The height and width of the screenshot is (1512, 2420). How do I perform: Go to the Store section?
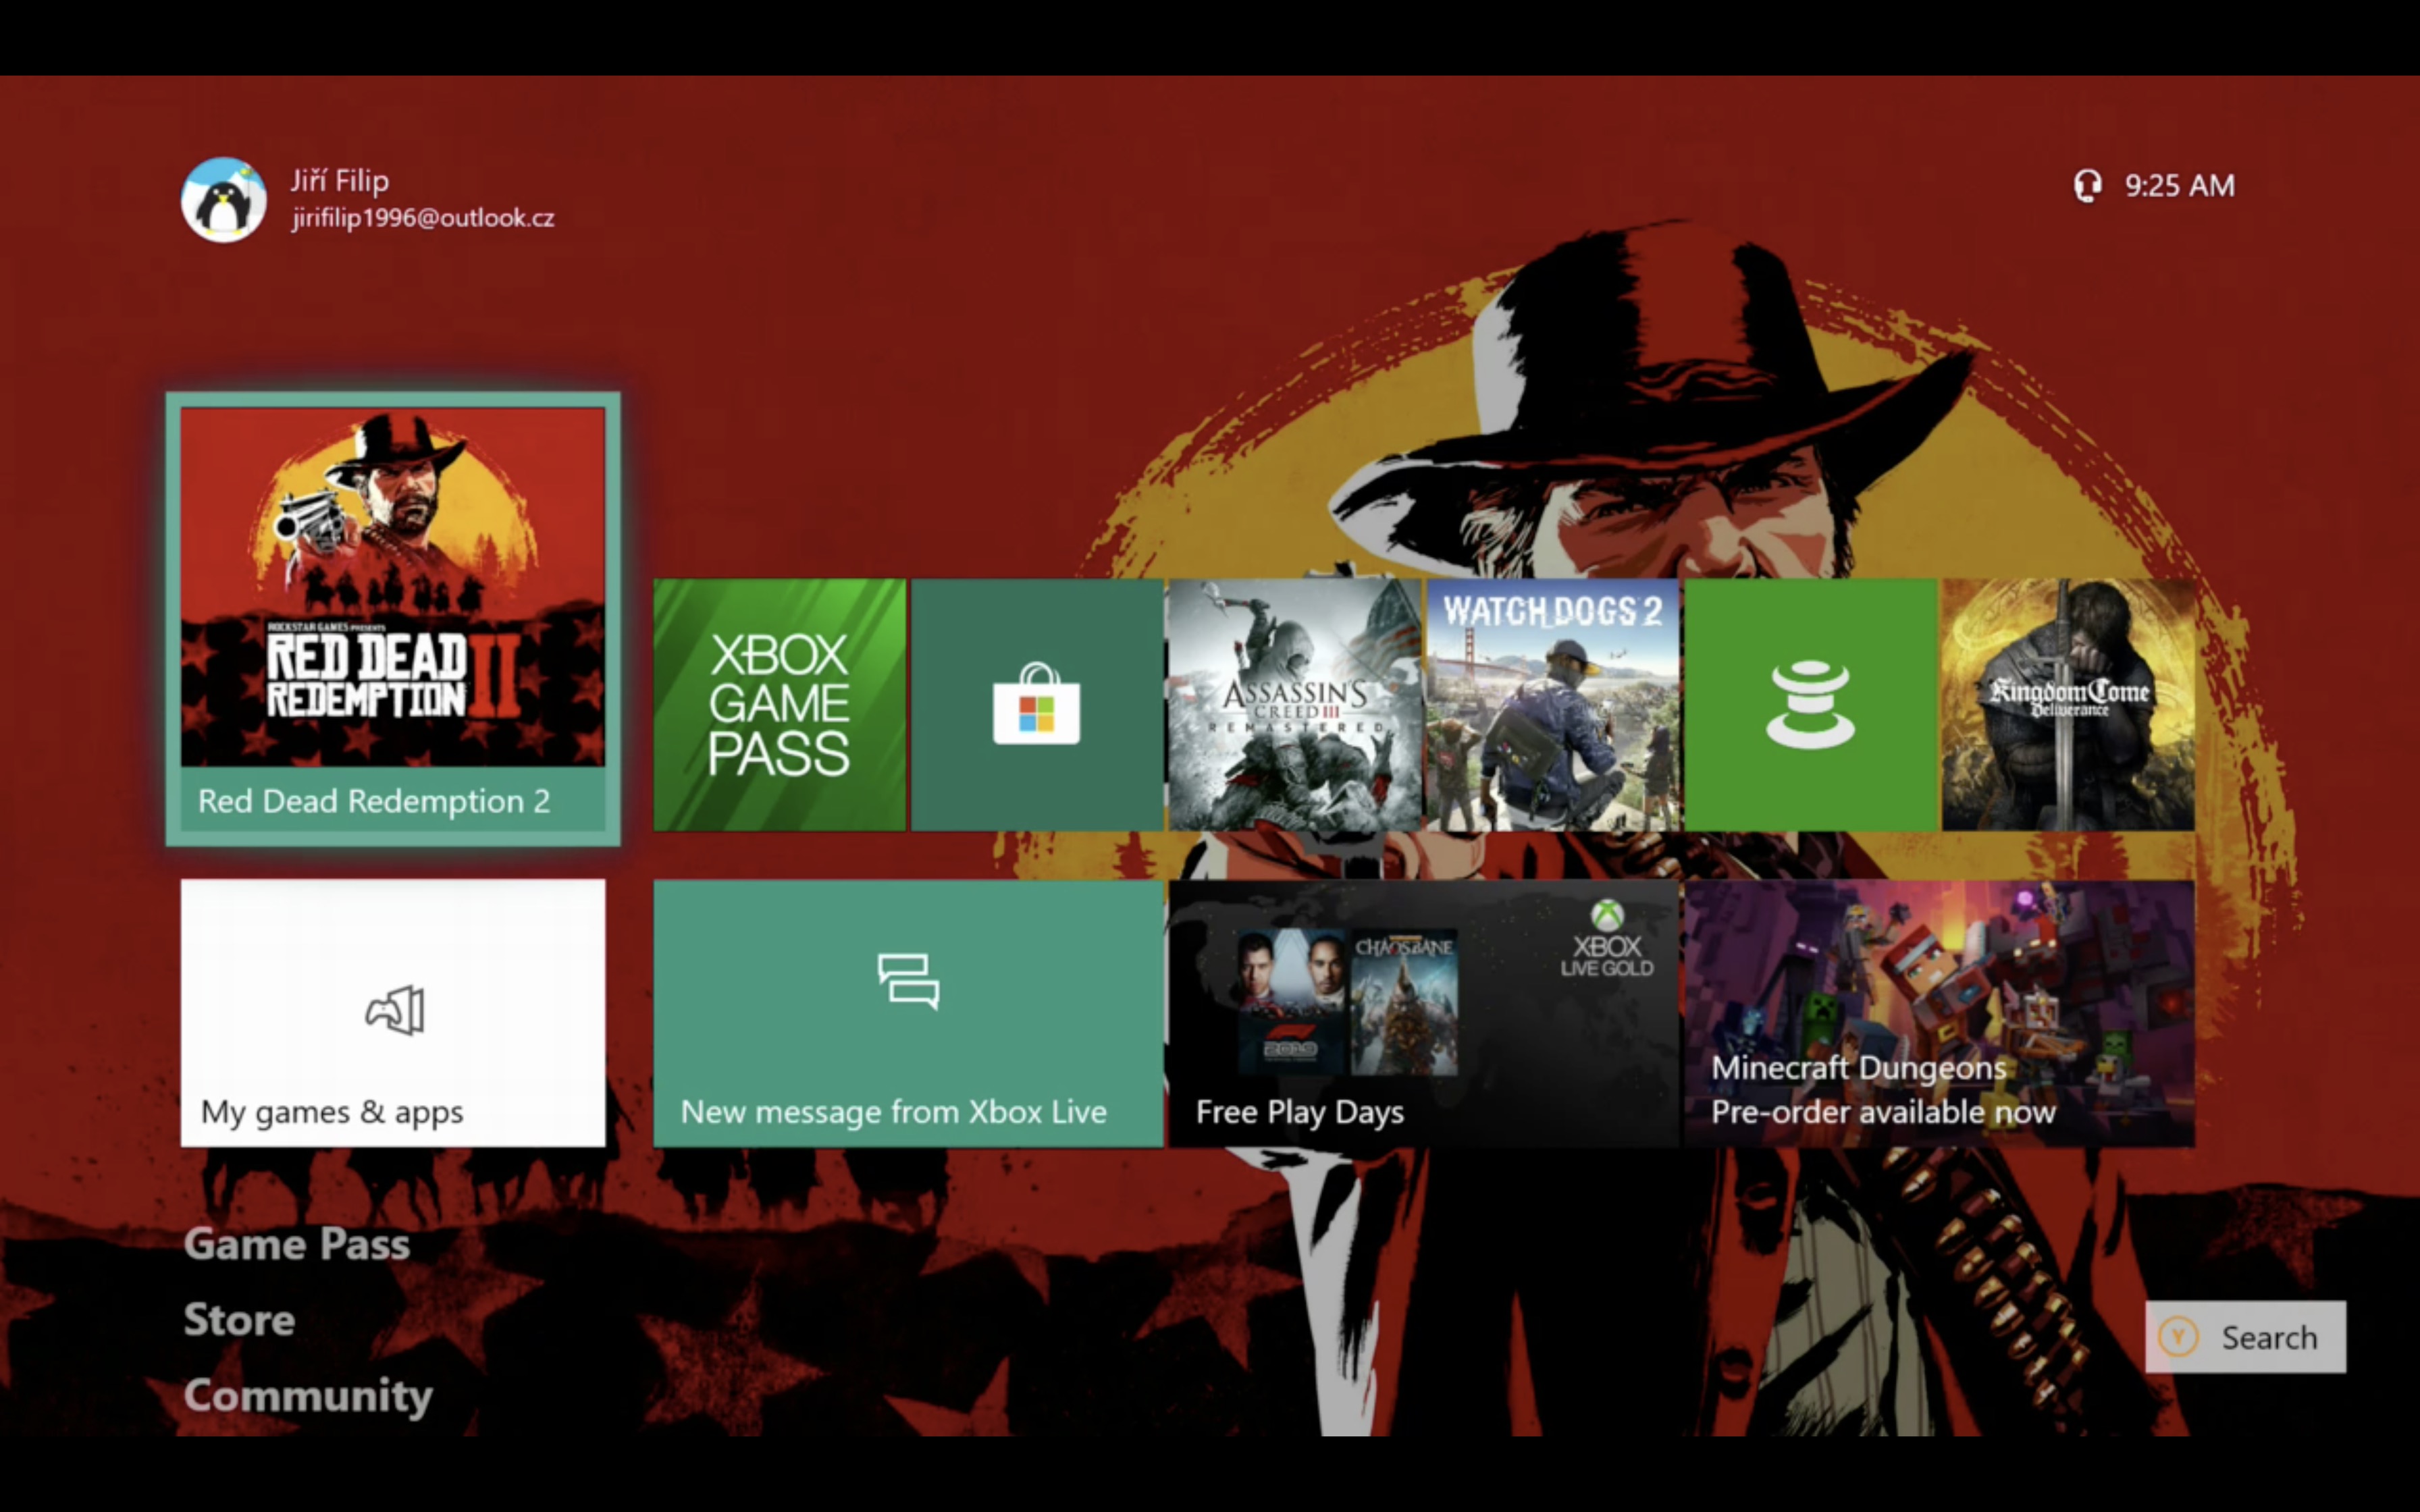tap(239, 1320)
